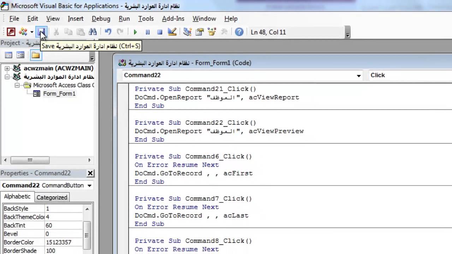Open the Add-Ins menu

point(173,19)
